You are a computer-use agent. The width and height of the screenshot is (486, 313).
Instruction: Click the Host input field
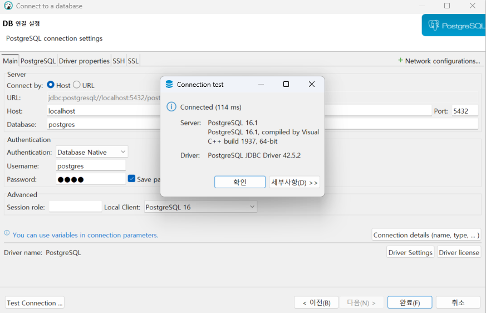pyautogui.click(x=239, y=111)
